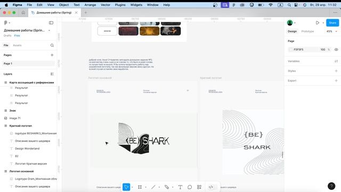
Task: Open the Arrange menu
Action: point(90,5)
